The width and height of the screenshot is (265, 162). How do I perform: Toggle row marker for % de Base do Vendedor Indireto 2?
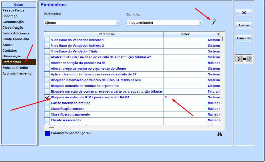(x=47, y=46)
